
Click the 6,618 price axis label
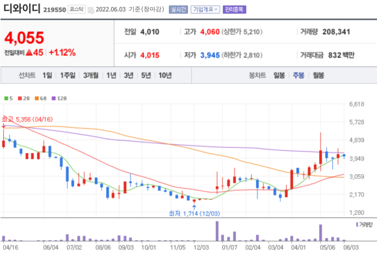(357, 104)
